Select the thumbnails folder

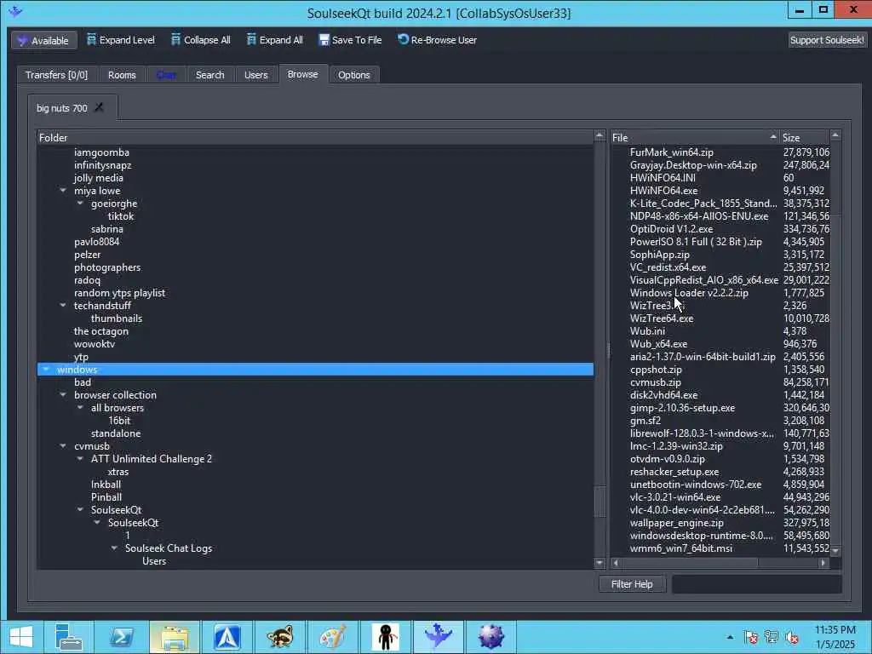117,318
